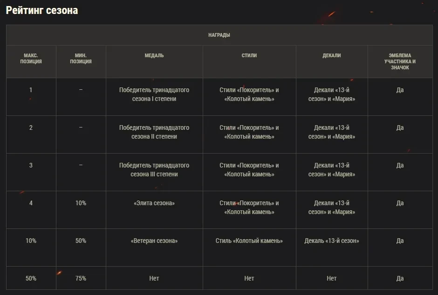The image size is (438, 295).
Task: Select the "МАКС. ПОЗИЦИЯ" column header
Action: (x=31, y=58)
